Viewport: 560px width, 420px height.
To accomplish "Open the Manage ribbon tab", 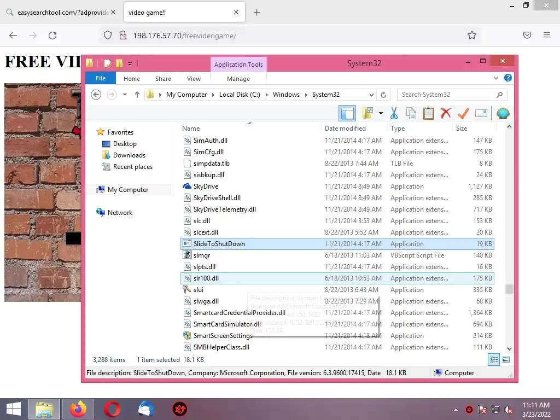I will 238,79.
